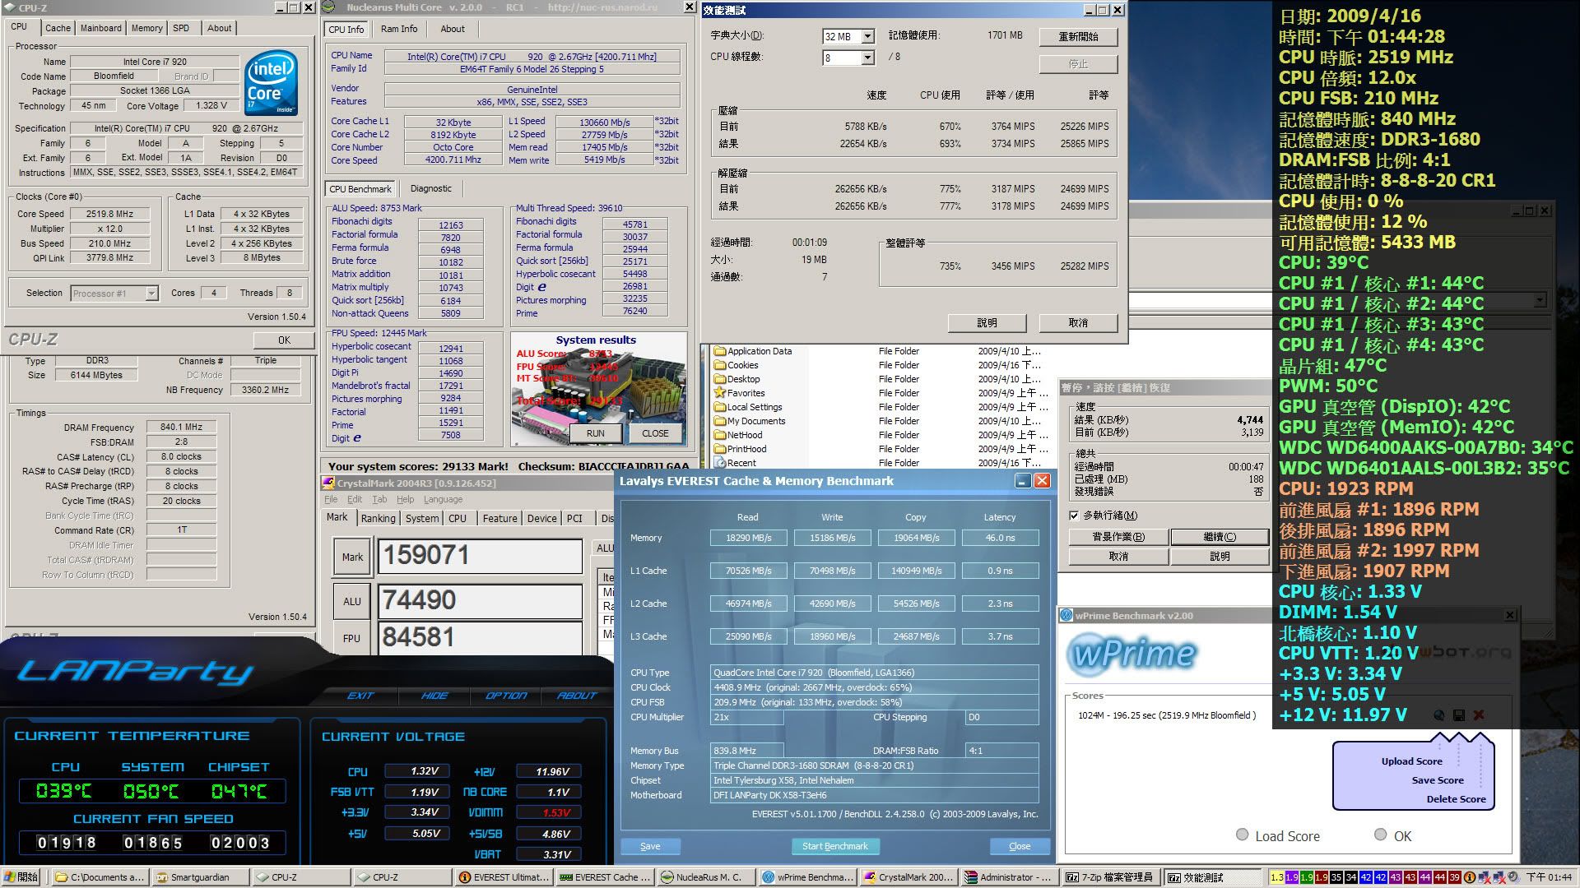Click Upload Score in wPrime
This screenshot has width=1580, height=888.
pos(1411,761)
